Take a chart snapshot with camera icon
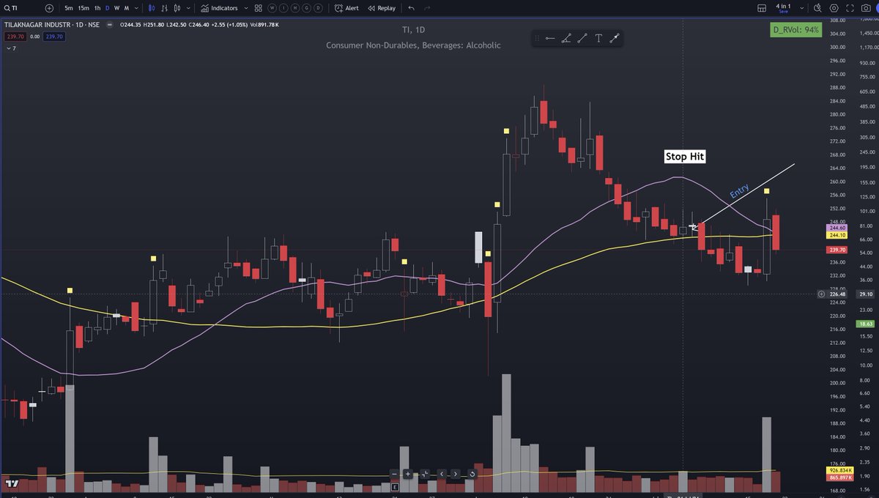Image resolution: width=879 pixels, height=498 pixels. [x=866, y=8]
